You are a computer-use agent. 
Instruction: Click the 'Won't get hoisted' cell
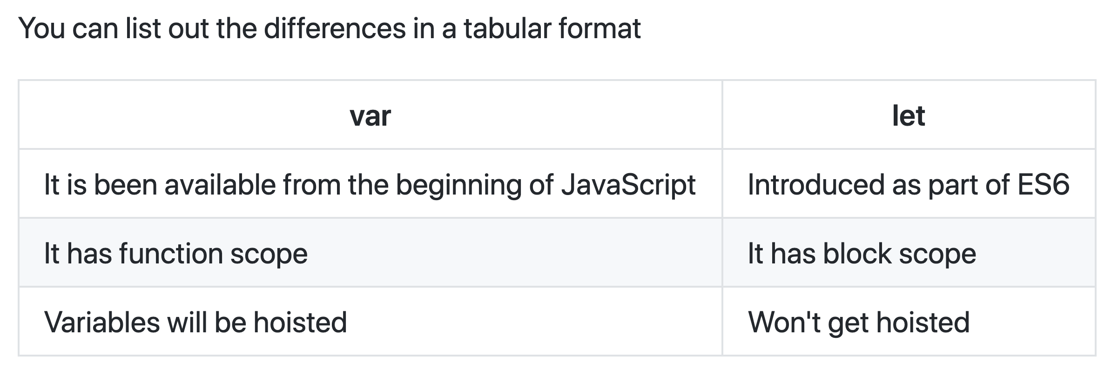coord(909,322)
